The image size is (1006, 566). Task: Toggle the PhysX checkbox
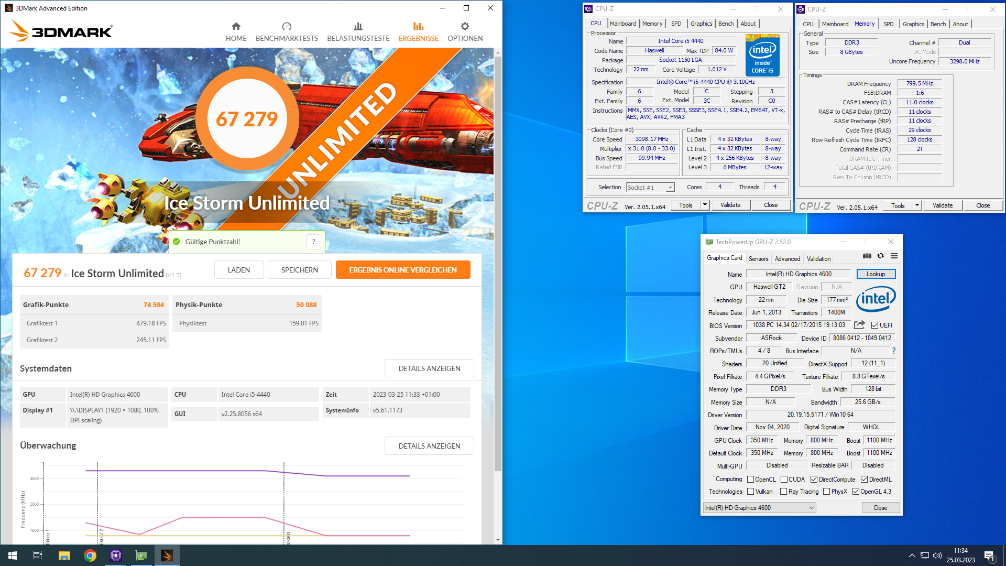(826, 492)
